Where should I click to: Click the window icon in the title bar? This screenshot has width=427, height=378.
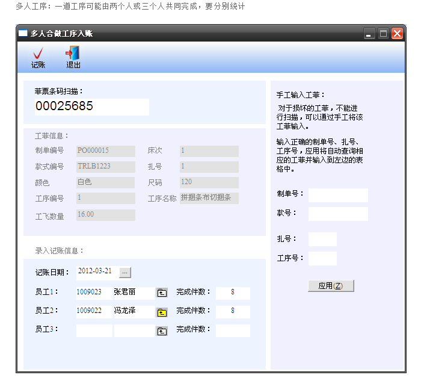[23, 34]
